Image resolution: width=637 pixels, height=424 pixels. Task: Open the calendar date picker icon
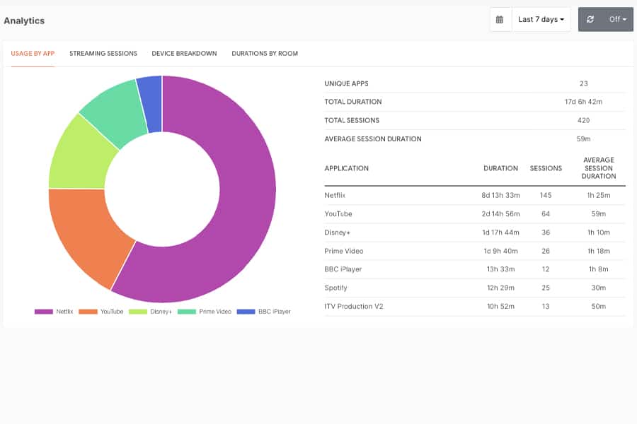point(500,19)
